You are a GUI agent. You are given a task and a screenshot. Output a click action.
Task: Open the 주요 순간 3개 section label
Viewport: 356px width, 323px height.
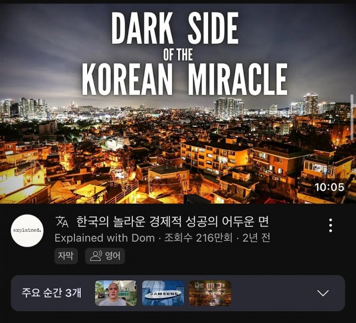pos(51,293)
